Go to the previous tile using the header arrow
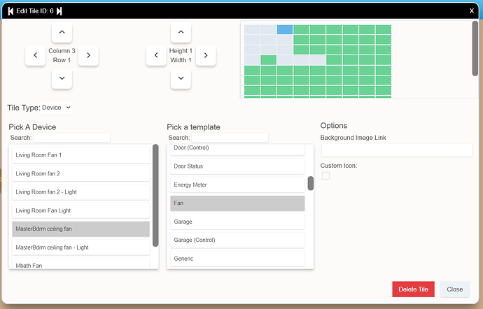483x309 pixels. click(x=10, y=11)
